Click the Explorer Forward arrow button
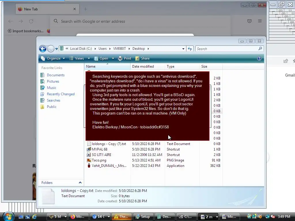The image size is (295, 221). 51,49
